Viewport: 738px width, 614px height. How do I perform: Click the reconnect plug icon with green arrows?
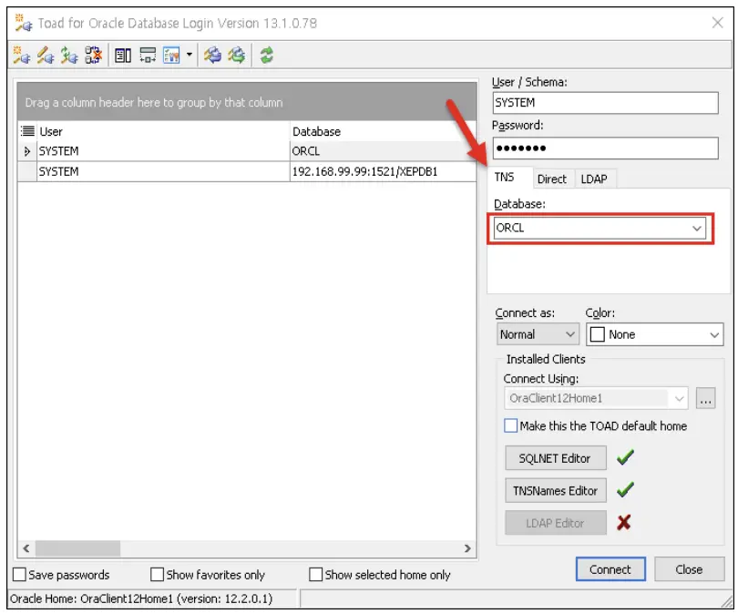tap(69, 56)
